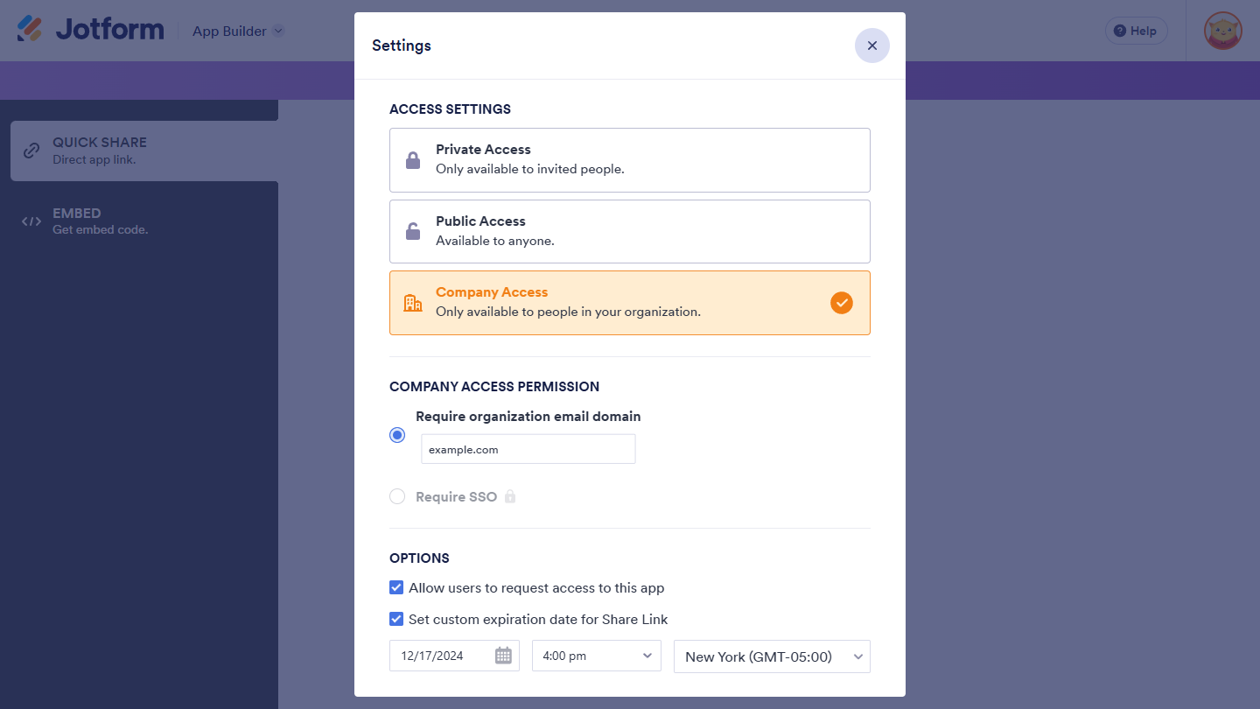Click the Embed code brackets icon
The width and height of the screenshot is (1260, 709).
click(31, 221)
